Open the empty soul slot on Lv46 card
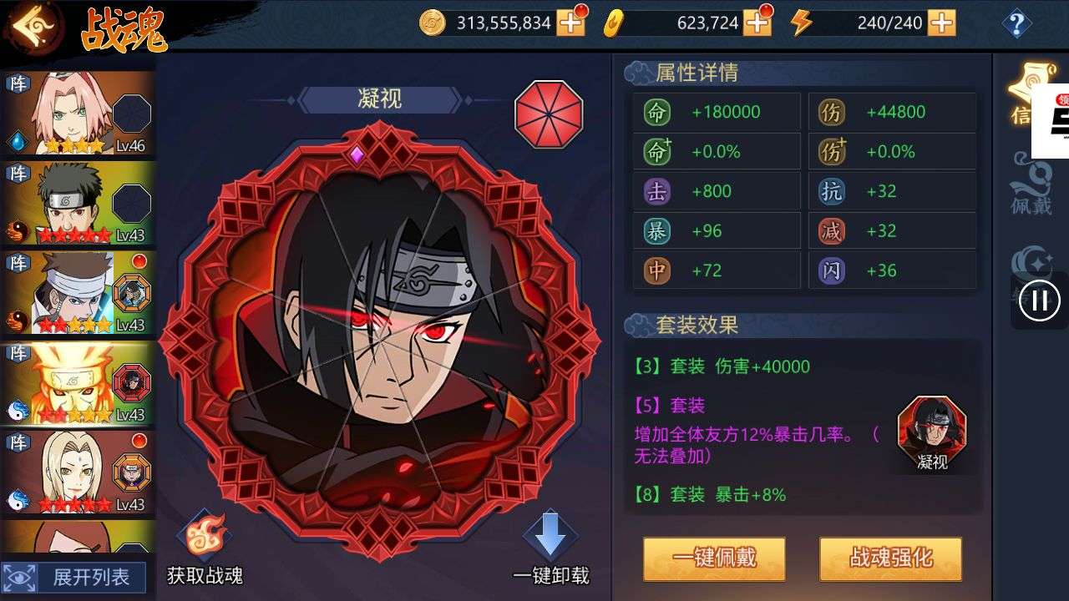The height and width of the screenshot is (601, 1069). [132, 114]
